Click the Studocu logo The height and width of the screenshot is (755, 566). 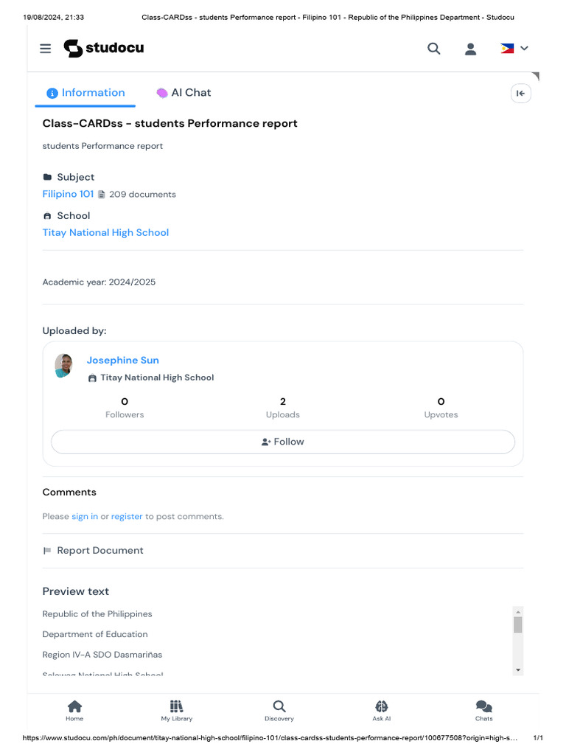(104, 48)
